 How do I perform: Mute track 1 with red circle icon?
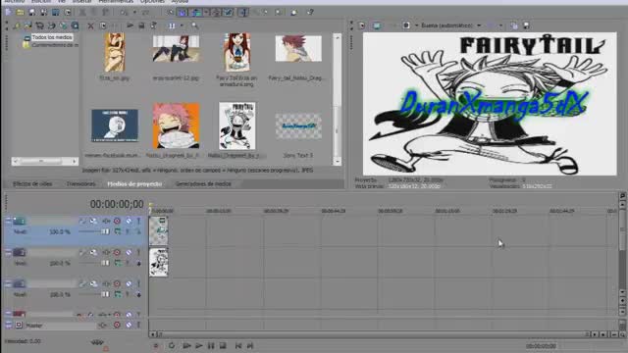pyautogui.click(x=117, y=221)
